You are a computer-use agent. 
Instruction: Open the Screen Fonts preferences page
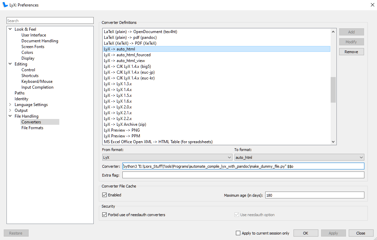coord(33,47)
